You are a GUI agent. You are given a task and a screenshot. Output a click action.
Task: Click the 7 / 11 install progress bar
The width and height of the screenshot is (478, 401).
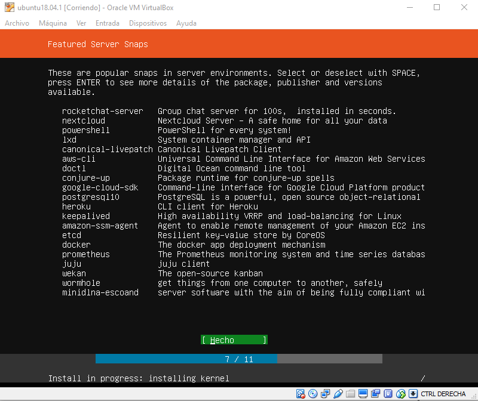239,359
